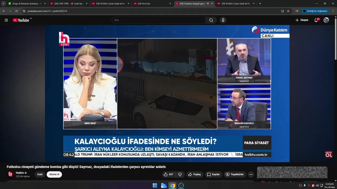Viewport: 337px width, 189px height.
Task: Click the taskbar microphone tray icon
Action: pyautogui.click(x=305, y=186)
